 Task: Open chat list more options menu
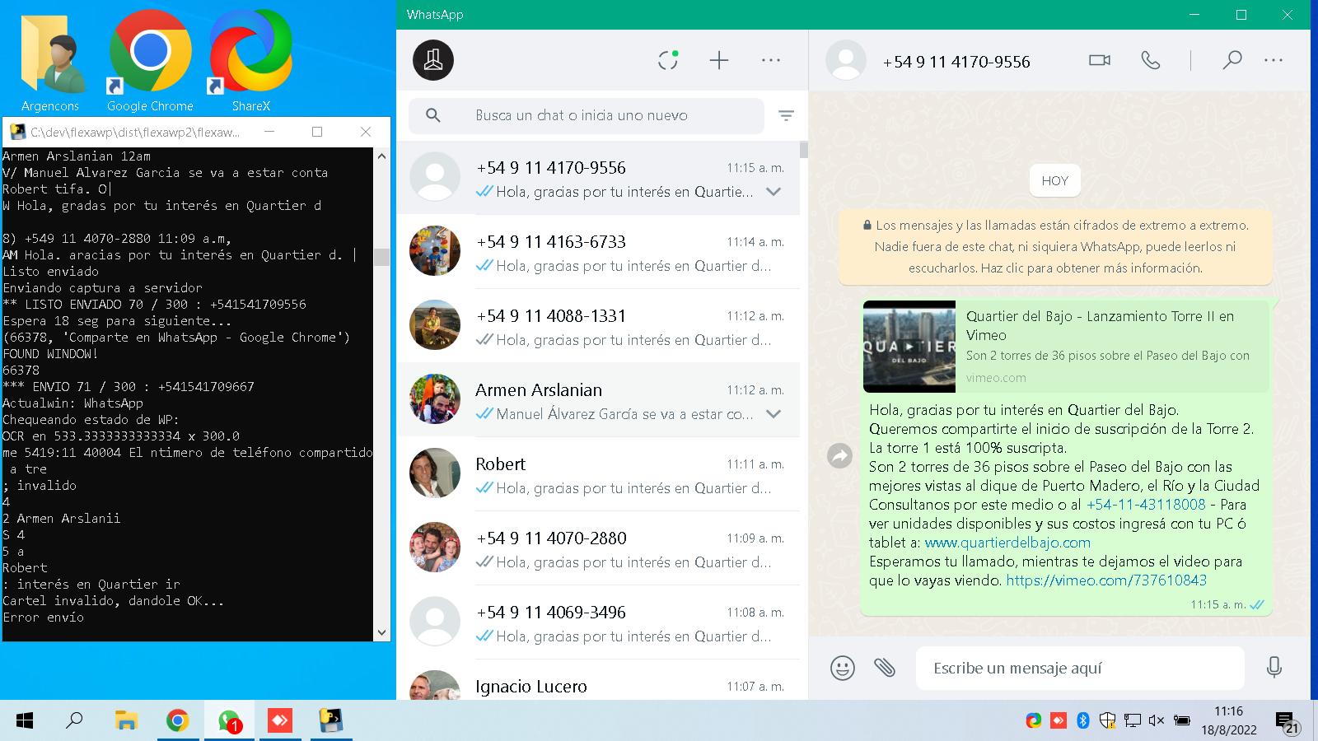(x=771, y=60)
